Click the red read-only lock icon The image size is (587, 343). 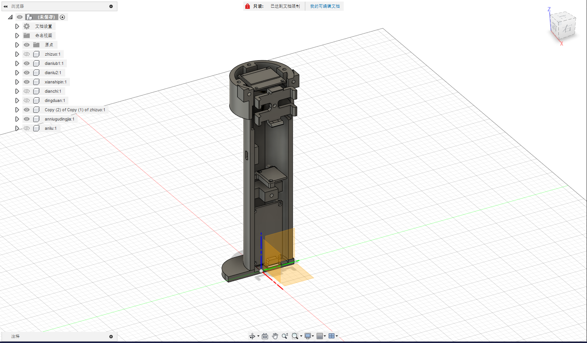tap(248, 6)
